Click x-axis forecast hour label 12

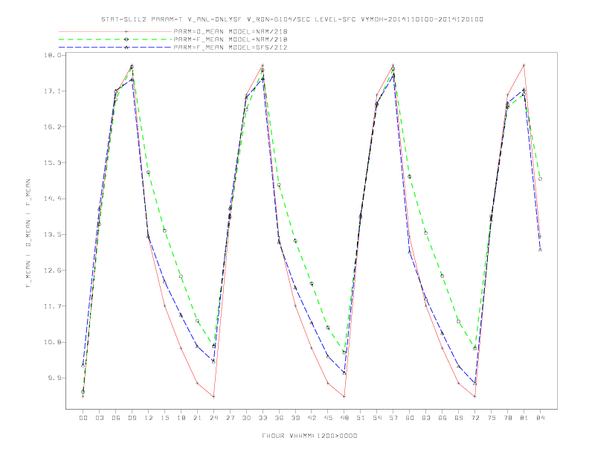pyautogui.click(x=149, y=418)
